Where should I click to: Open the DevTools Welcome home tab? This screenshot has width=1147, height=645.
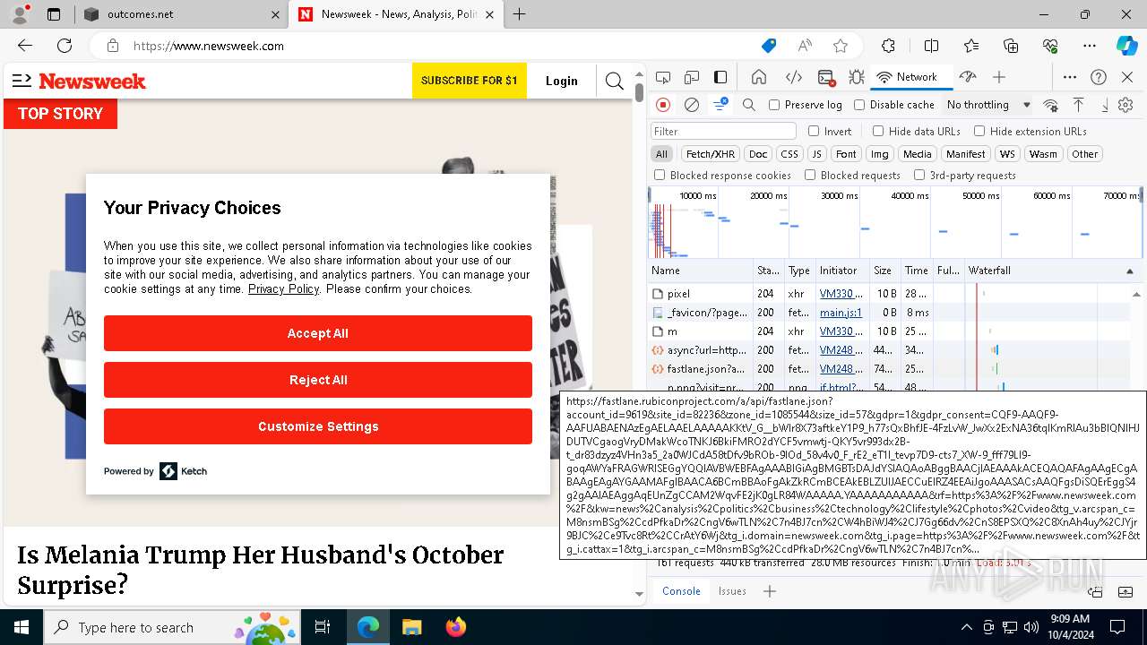[759, 77]
